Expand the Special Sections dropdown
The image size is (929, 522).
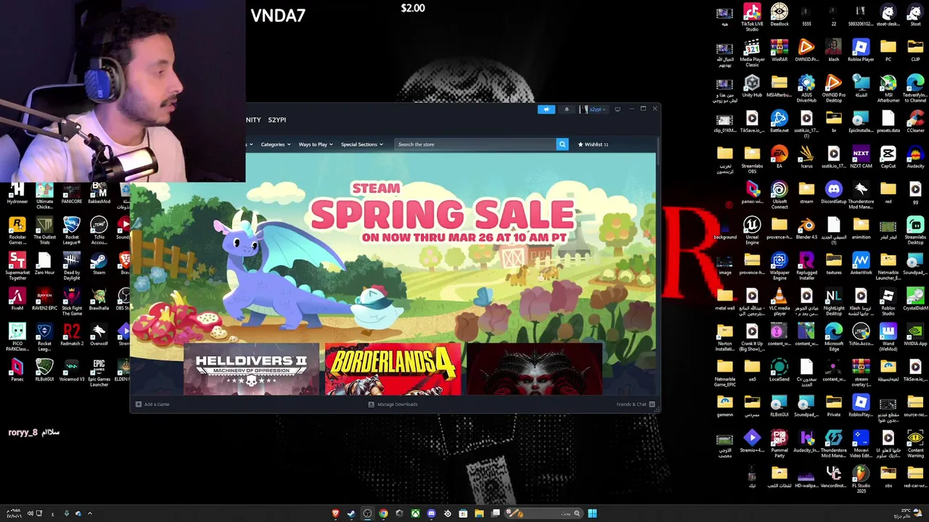pos(362,144)
